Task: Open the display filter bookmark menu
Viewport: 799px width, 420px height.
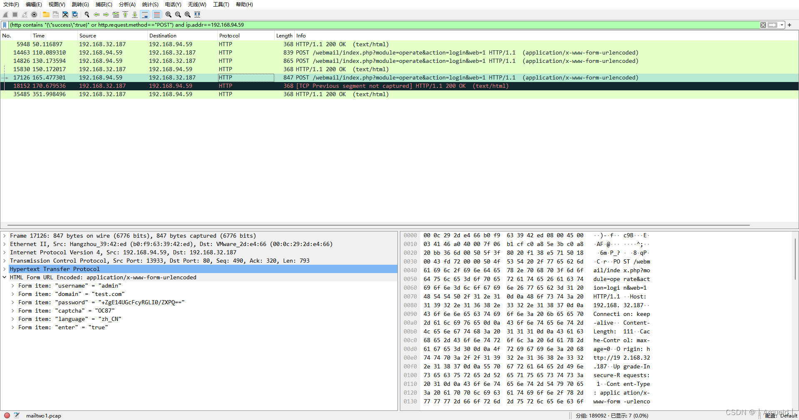Action: point(5,25)
